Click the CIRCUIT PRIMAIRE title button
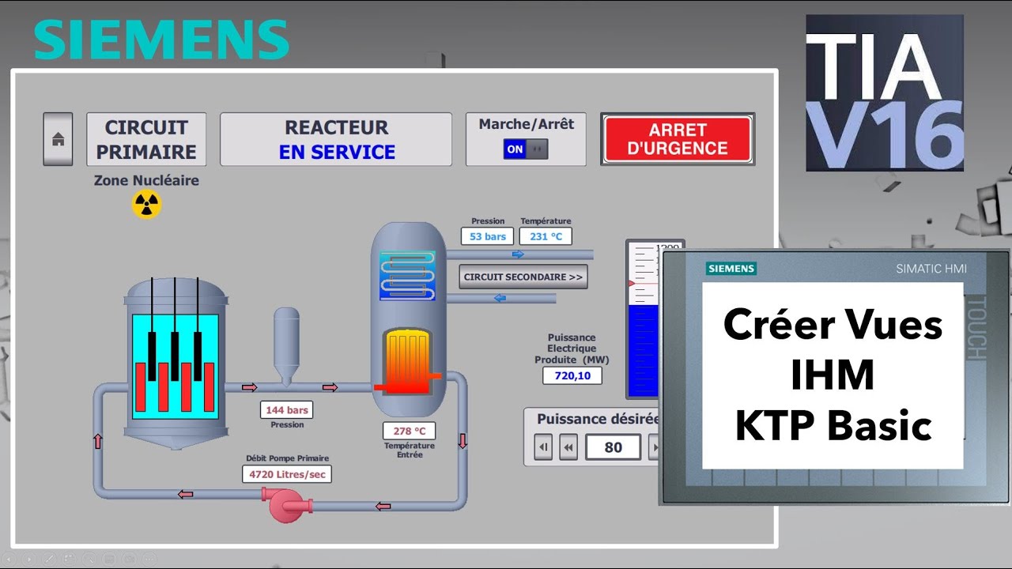 tap(146, 139)
